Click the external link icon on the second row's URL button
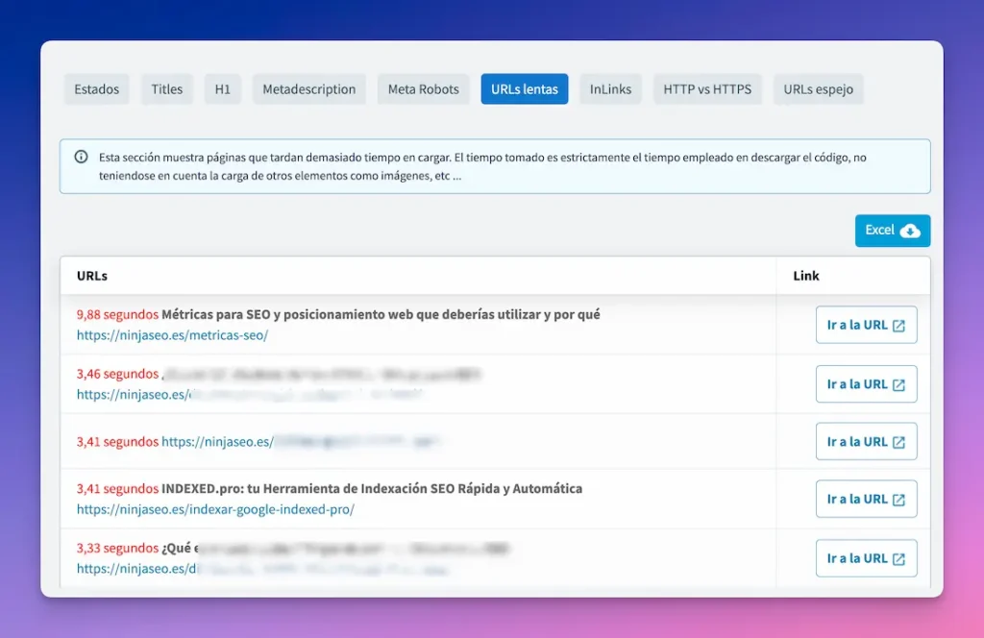Screen dimensions: 984x638 pyautogui.click(x=898, y=383)
